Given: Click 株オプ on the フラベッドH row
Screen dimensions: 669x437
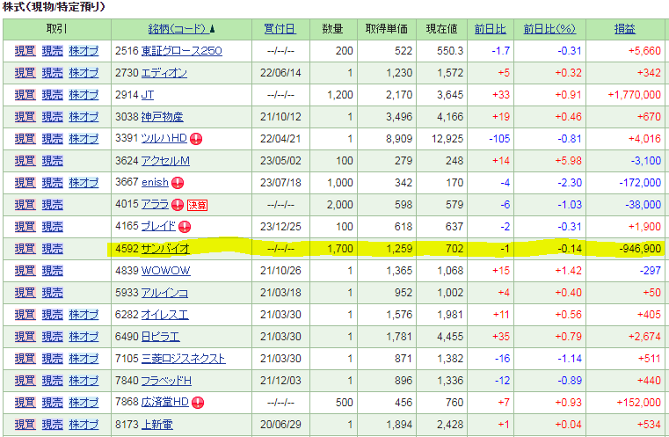Looking at the screenshot, I should [84, 381].
